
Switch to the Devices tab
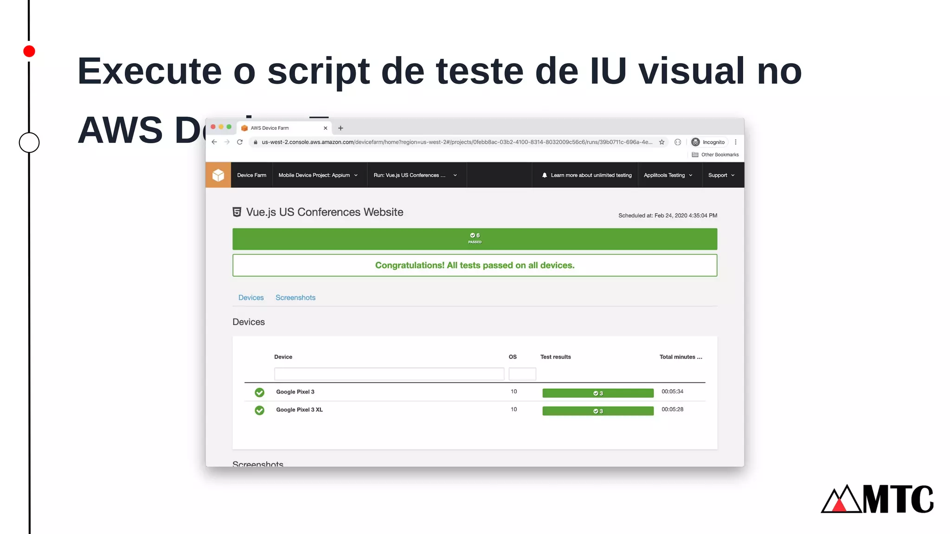point(251,298)
